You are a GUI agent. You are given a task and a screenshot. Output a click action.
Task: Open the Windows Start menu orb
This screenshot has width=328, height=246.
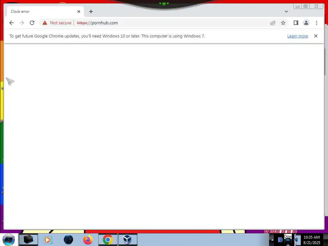tap(9, 240)
